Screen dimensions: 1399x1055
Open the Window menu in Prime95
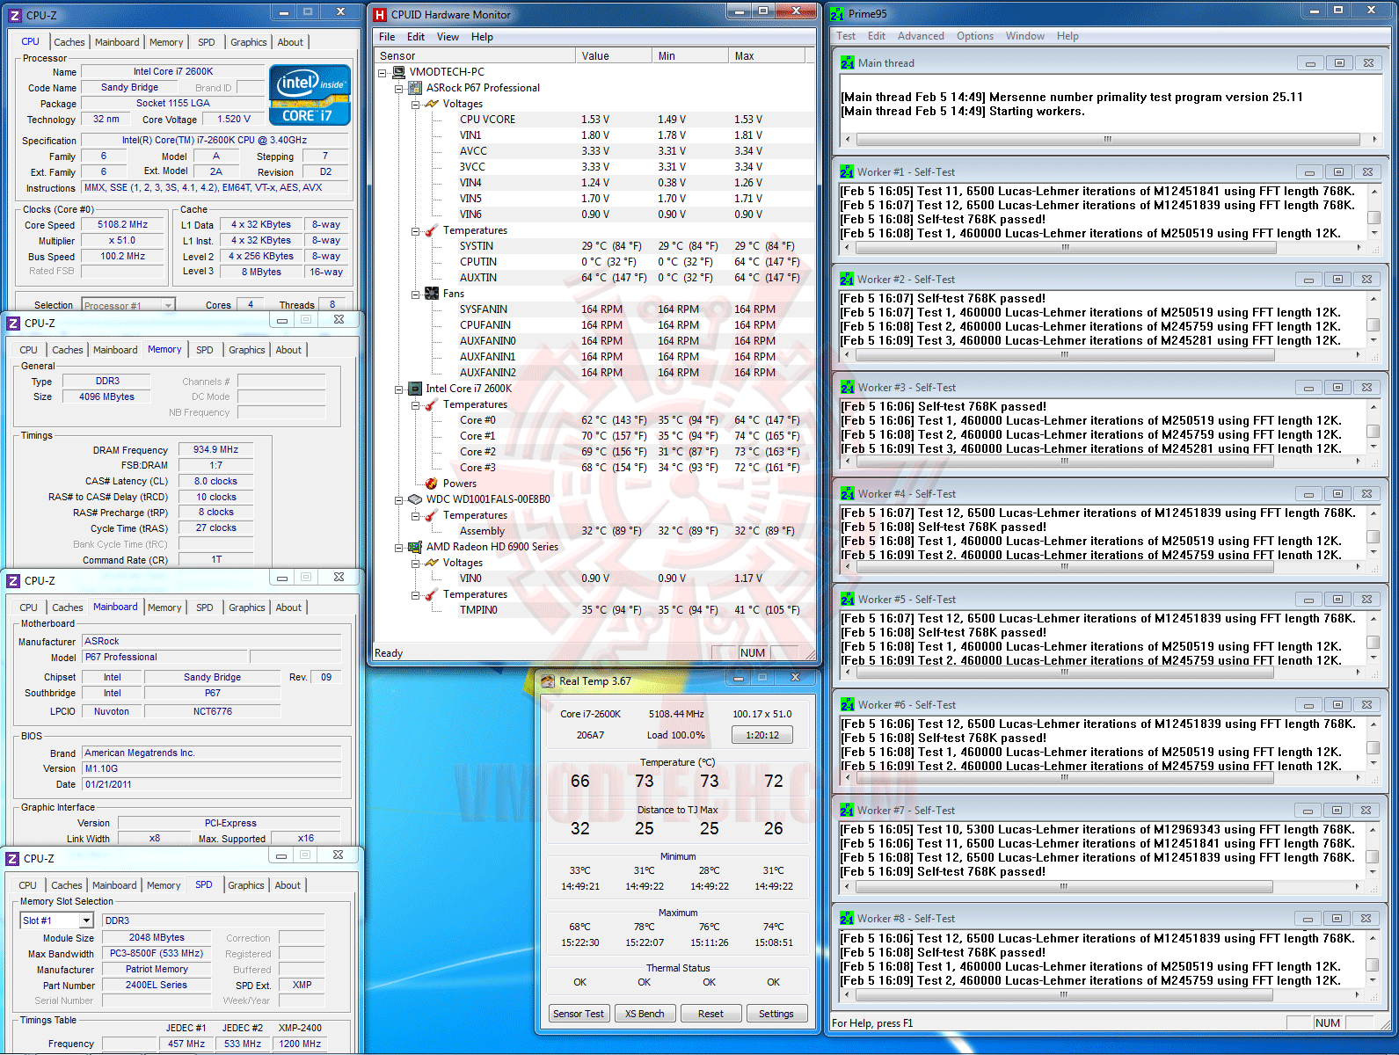[1025, 36]
